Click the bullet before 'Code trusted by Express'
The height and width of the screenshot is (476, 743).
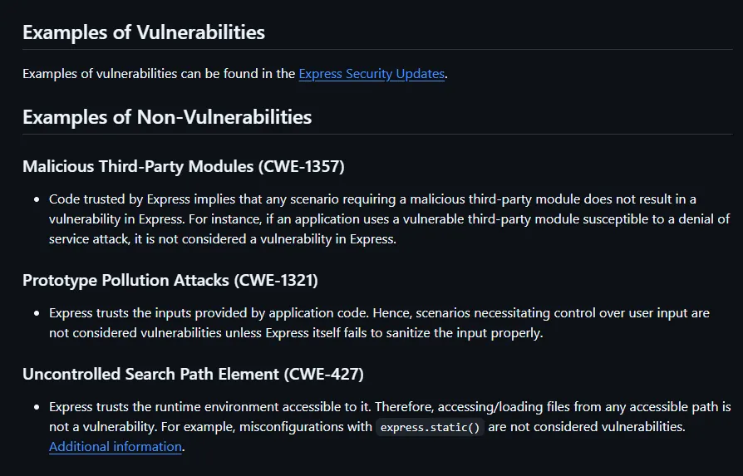pos(37,199)
